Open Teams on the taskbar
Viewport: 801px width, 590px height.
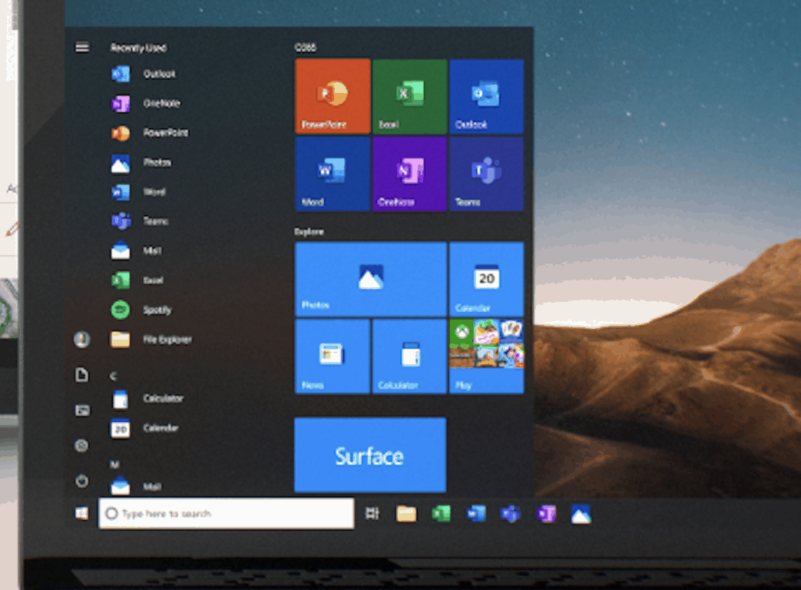(511, 513)
